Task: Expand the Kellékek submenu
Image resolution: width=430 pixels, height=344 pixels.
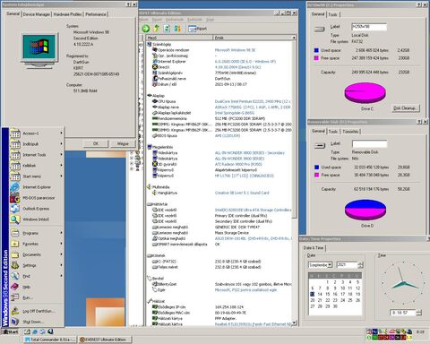Action: (x=36, y=166)
